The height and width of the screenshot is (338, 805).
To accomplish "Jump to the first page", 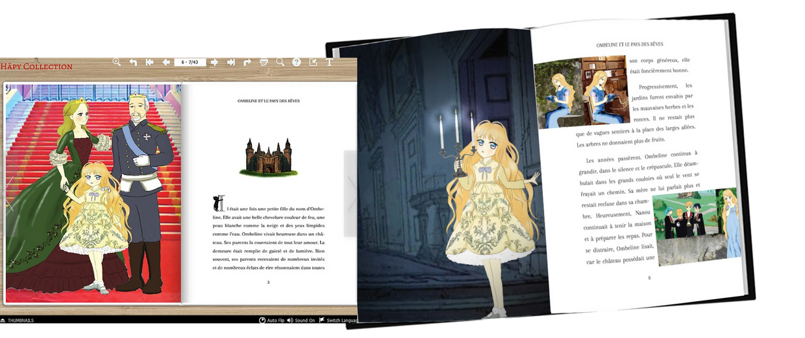I will click(149, 62).
